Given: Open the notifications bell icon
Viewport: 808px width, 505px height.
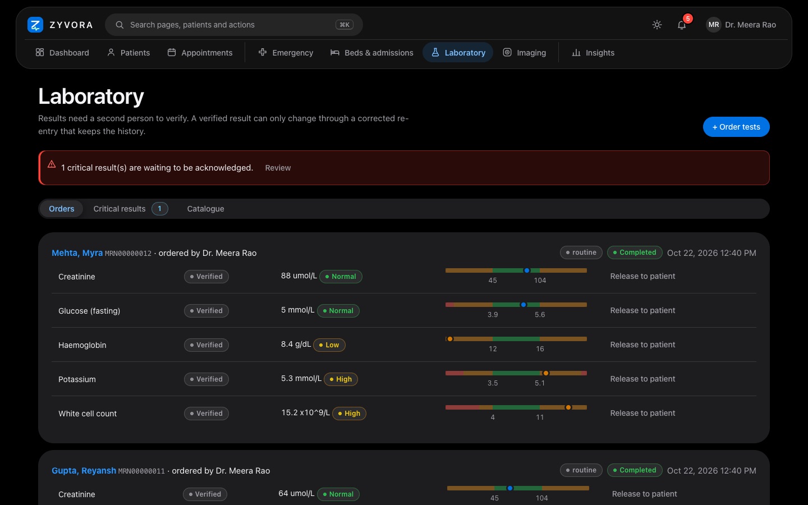Looking at the screenshot, I should tap(682, 25).
